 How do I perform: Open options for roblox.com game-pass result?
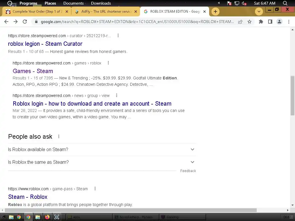pos(95,188)
